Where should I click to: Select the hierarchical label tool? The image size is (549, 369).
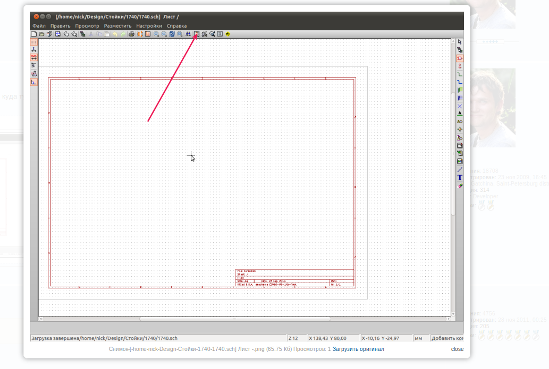click(460, 138)
